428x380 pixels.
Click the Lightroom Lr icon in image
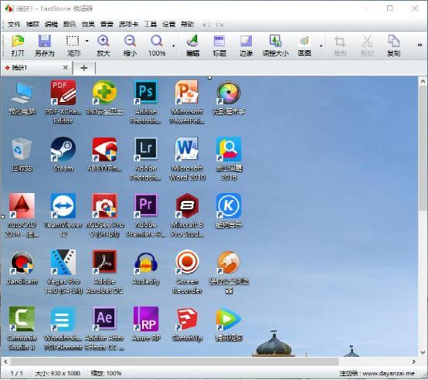[x=146, y=149]
